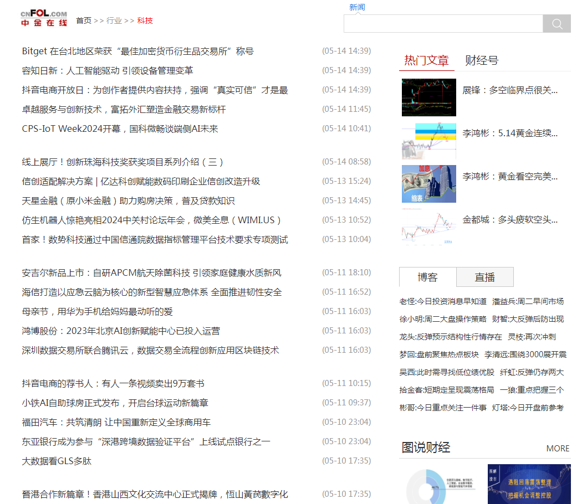Click timestamp (05-14 11:45)
Screen dimensions: 587x504
(x=346, y=109)
